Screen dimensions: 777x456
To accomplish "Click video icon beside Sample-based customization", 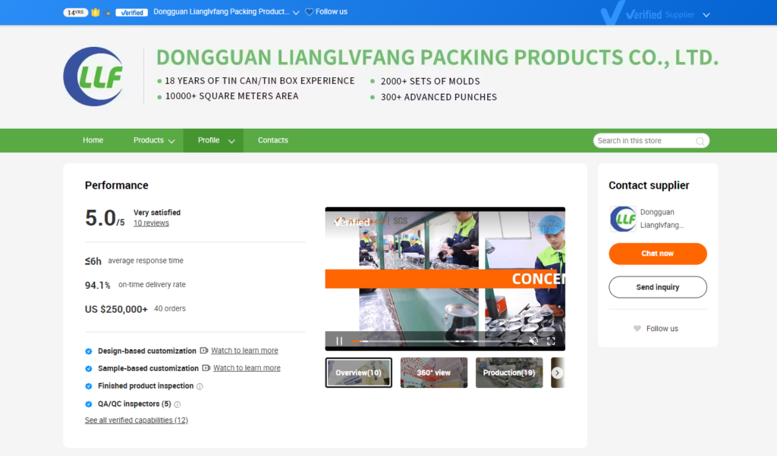I will pyautogui.click(x=206, y=368).
